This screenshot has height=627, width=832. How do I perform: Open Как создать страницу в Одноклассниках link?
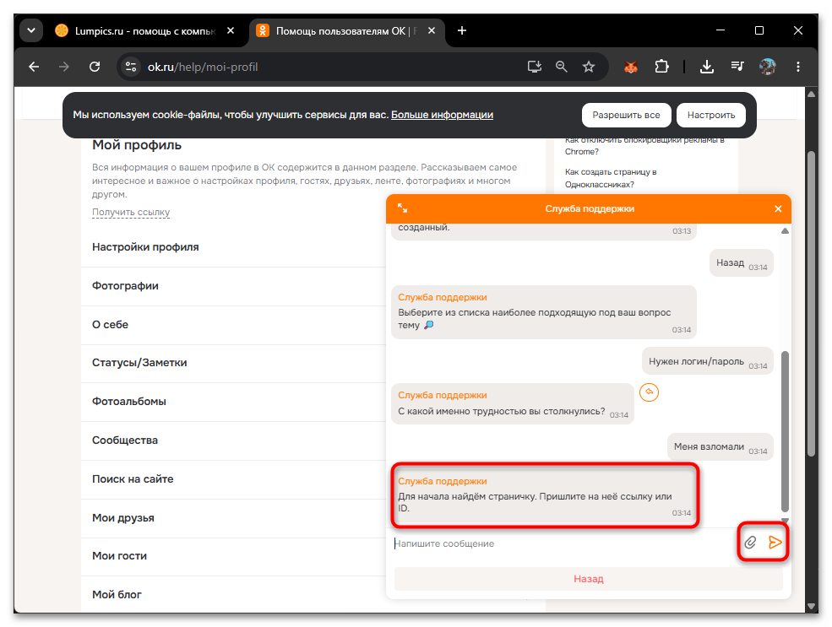click(x=611, y=178)
